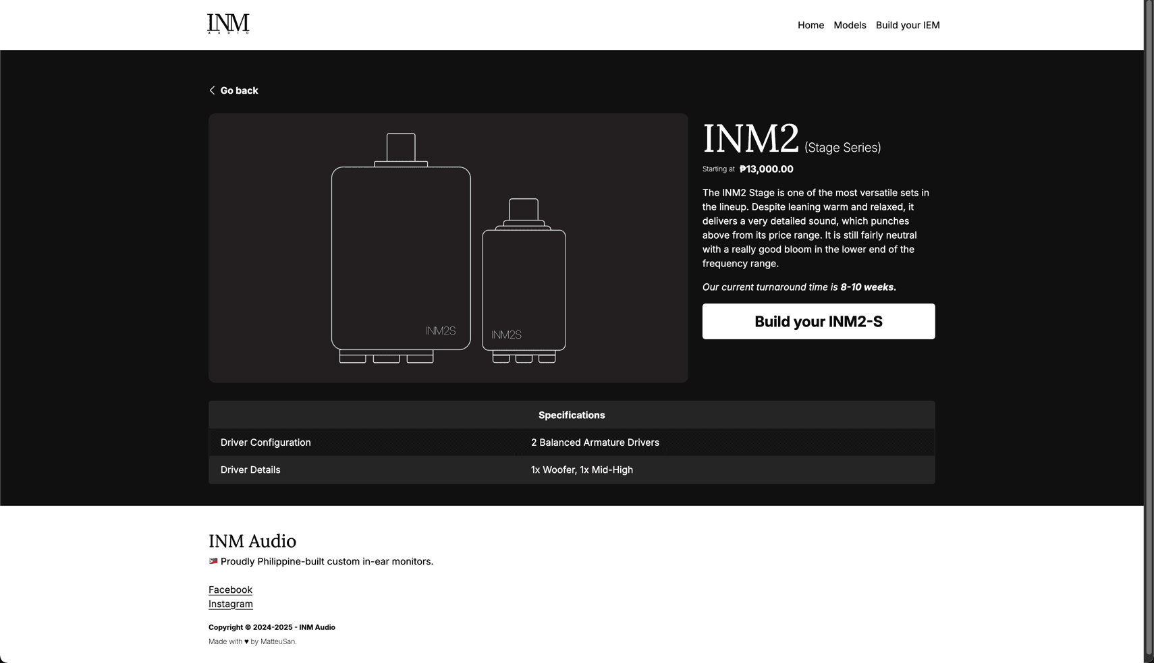Viewport: 1154px width, 663px height.
Task: Click the MatteuSan footer credit
Action: [278, 641]
